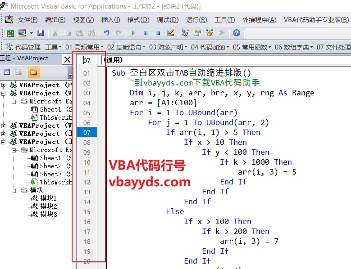This screenshot has width=351, height=269.
Task: Toggle Design Mode icon
Action: (x=170, y=33)
